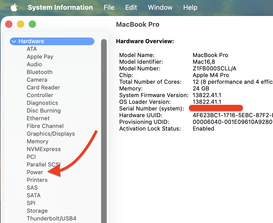
Task: Select Storage in the sidebar
Action: pyautogui.click(x=37, y=211)
